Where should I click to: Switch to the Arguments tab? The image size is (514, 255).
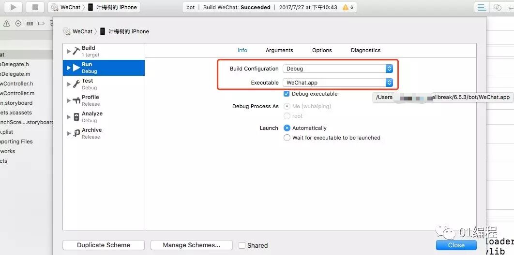[279, 50]
